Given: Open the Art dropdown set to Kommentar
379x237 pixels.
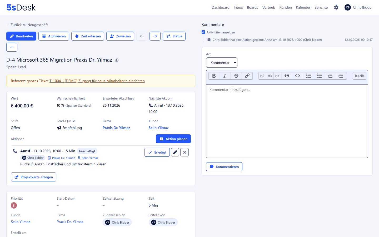Looking at the screenshot, I should click(222, 62).
